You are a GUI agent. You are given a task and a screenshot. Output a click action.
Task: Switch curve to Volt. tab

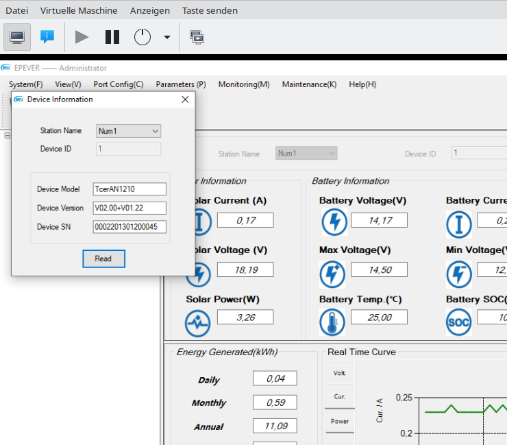click(x=340, y=373)
